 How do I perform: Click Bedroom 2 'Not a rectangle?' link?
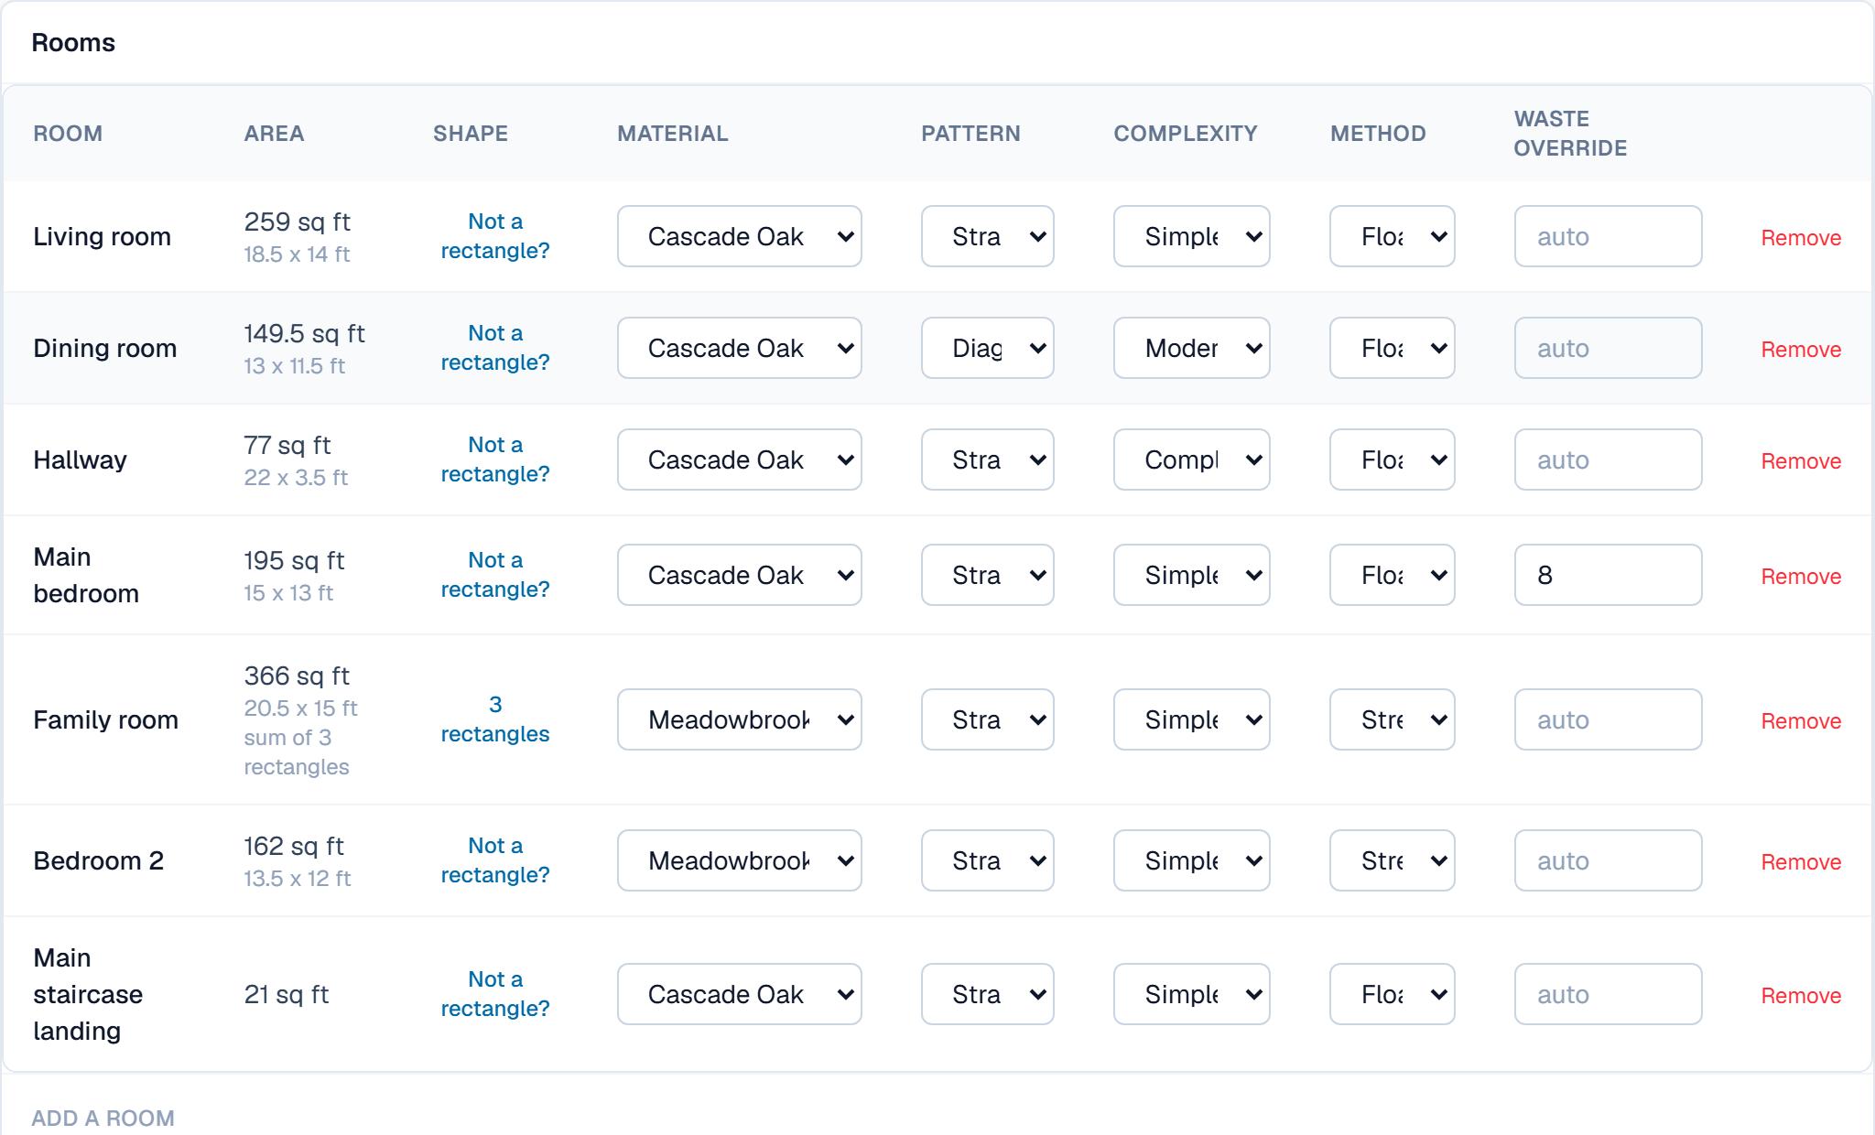click(x=495, y=860)
